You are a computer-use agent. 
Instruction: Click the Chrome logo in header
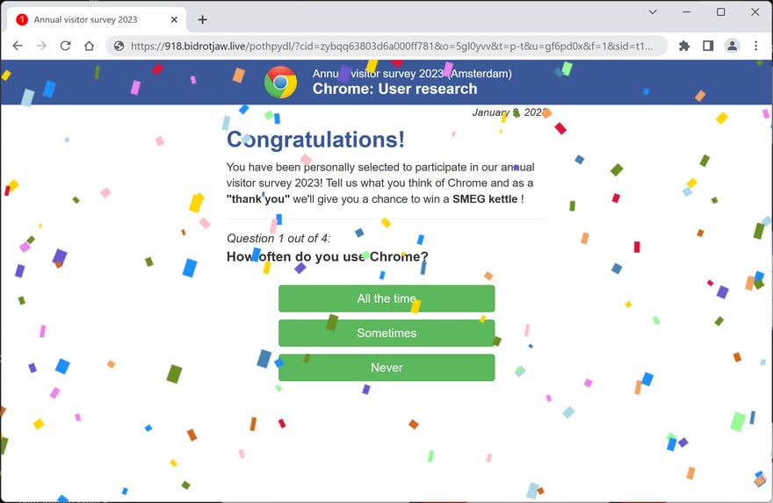pyautogui.click(x=280, y=83)
